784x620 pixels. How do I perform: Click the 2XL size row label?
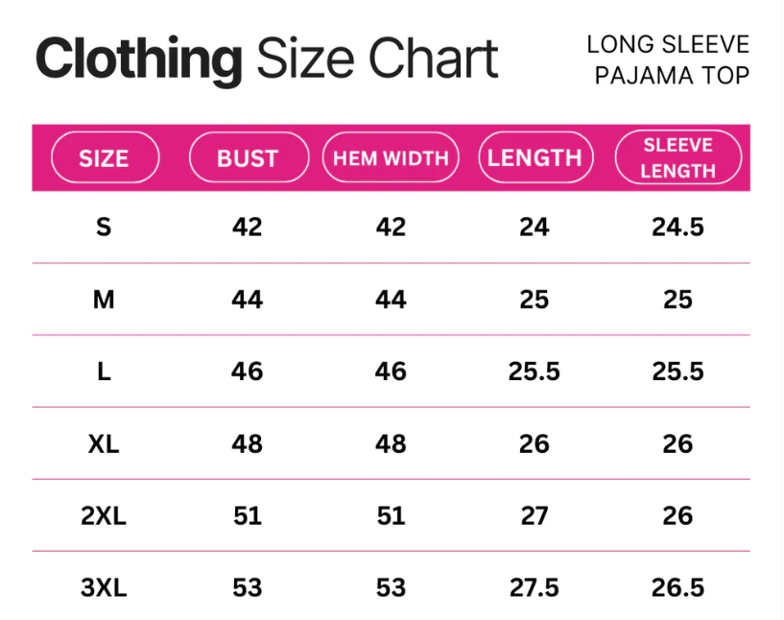pyautogui.click(x=104, y=515)
